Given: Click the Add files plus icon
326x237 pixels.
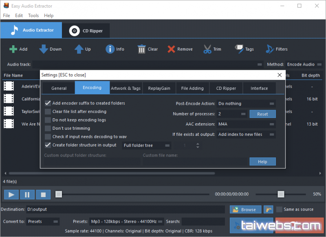Looking at the screenshot, I should tap(13, 49).
